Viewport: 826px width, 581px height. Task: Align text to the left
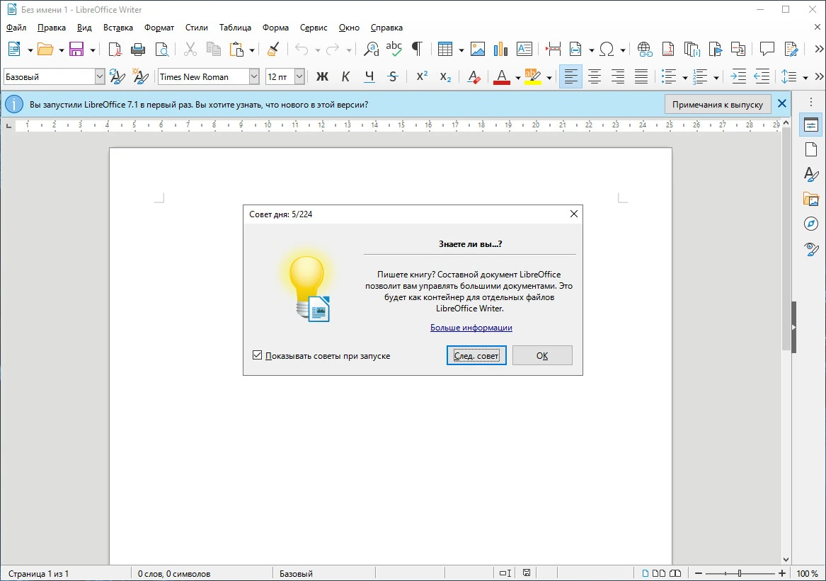(x=570, y=77)
